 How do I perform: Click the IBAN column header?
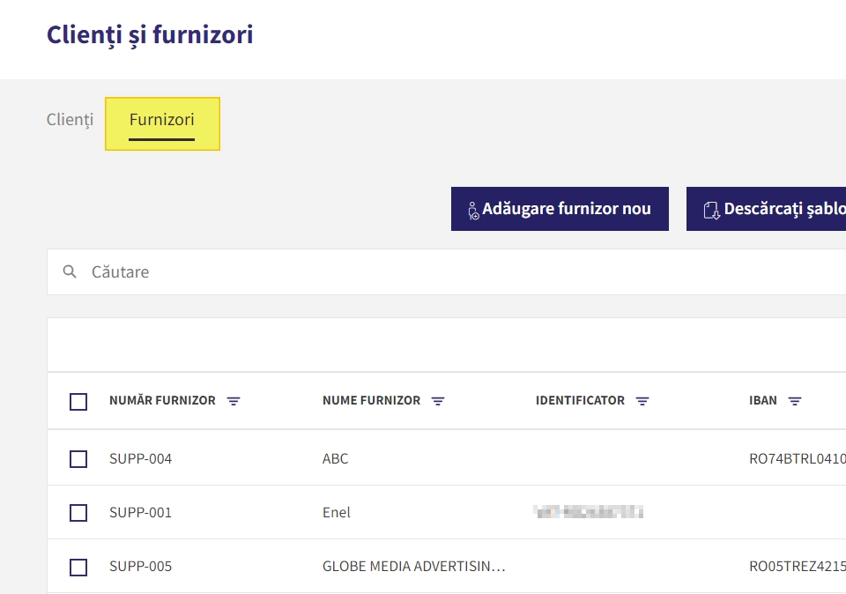click(763, 400)
